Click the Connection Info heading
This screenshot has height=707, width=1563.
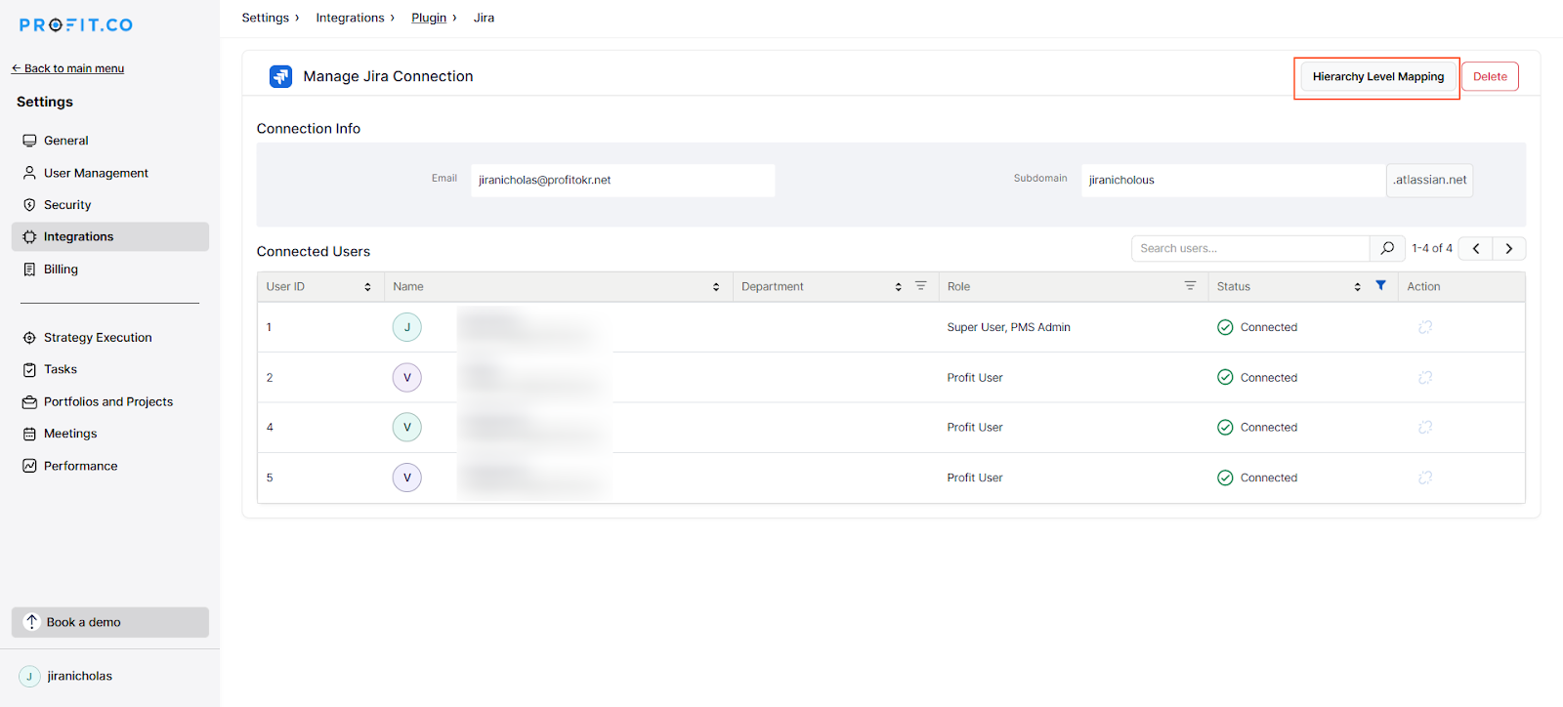coord(309,128)
